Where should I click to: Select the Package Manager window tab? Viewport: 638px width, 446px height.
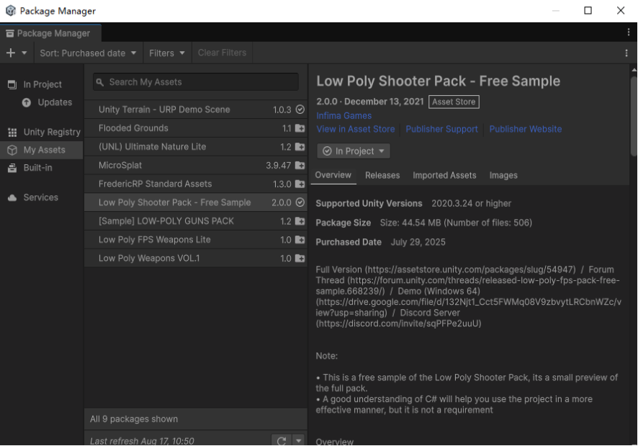coord(50,33)
